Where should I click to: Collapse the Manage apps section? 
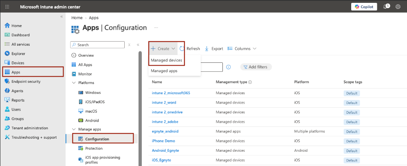(x=73, y=129)
